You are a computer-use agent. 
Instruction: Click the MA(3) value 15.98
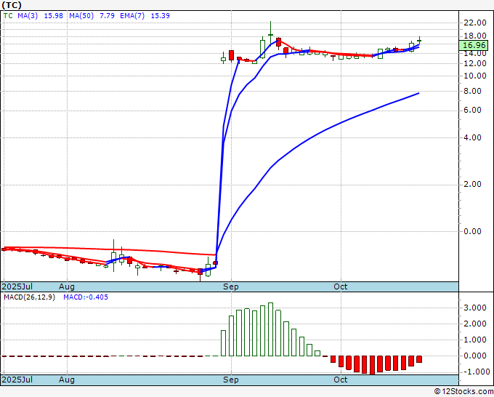click(x=53, y=16)
